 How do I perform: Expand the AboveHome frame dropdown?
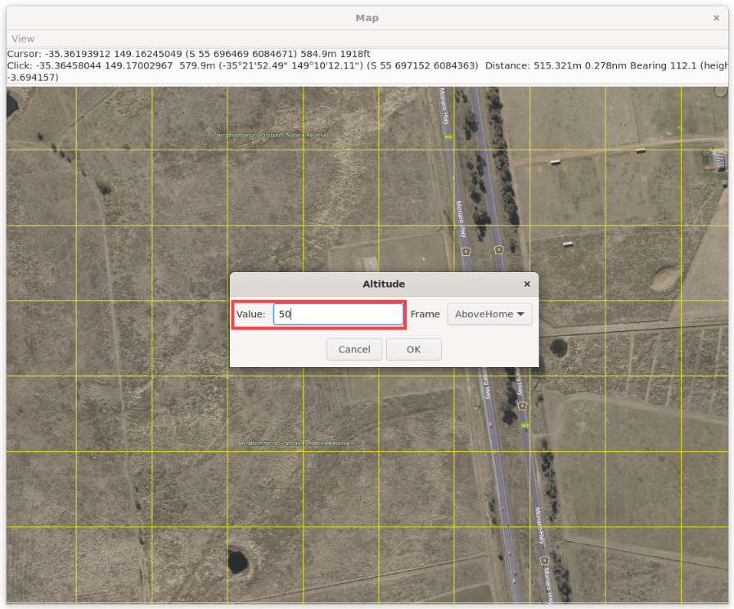[x=489, y=315]
